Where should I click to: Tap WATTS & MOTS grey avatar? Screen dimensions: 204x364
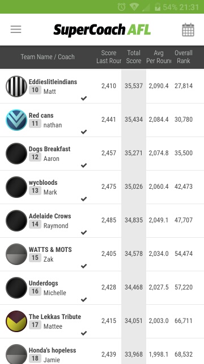pyautogui.click(x=16, y=254)
